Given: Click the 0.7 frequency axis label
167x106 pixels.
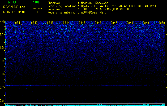Looking at the screenshot, I should (x=2, y=87).
